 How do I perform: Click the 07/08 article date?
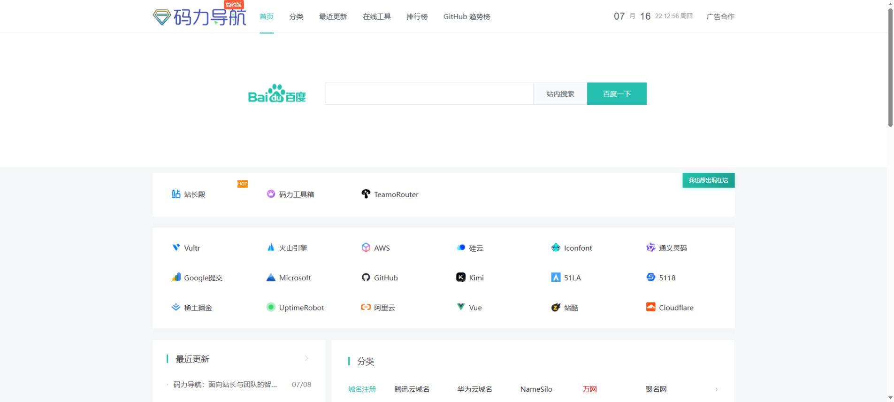point(301,385)
